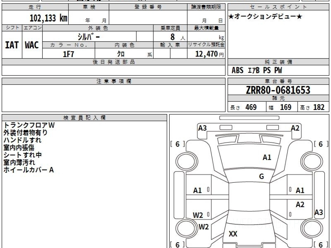Select the width value 169
The height and width of the screenshot is (248, 331).
tap(286, 107)
